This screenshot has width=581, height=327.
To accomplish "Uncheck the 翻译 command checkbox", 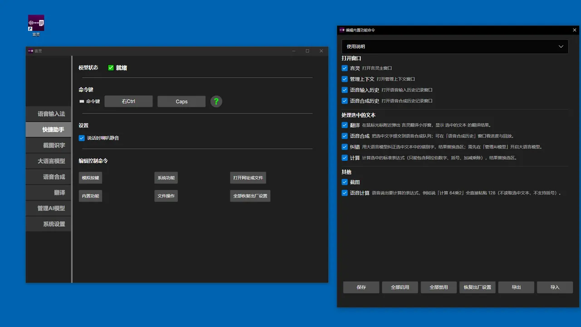I will click(x=345, y=125).
